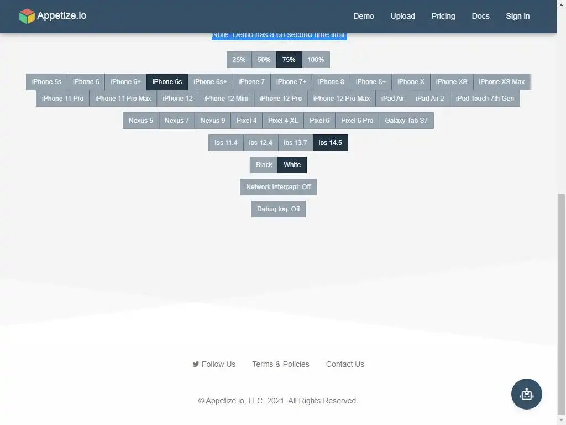This screenshot has height=425, width=566.
Task: Toggle the Debug log setting
Action: pos(279,209)
